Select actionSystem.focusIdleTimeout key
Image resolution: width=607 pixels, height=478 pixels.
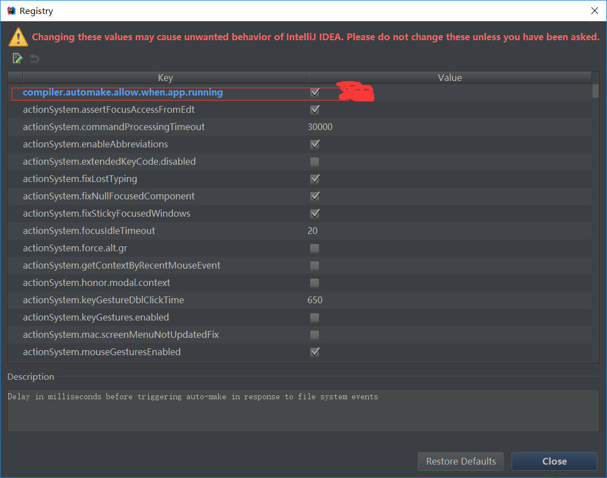(x=89, y=231)
